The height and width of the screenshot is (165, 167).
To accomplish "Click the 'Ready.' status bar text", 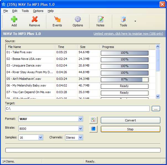I will click(x=90, y=161).
